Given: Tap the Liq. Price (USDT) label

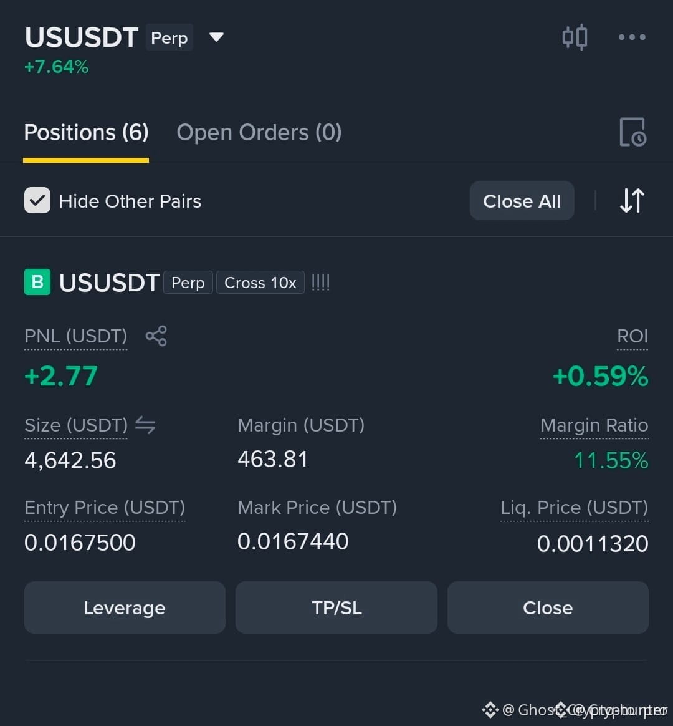Looking at the screenshot, I should click(x=574, y=508).
